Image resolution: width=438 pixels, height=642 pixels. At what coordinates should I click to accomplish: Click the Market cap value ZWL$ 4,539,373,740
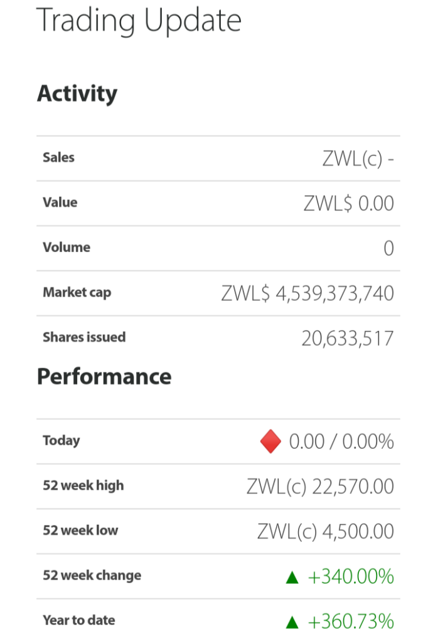307,293
